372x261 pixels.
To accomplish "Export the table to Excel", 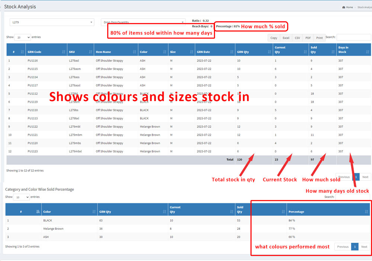I will [286, 38].
